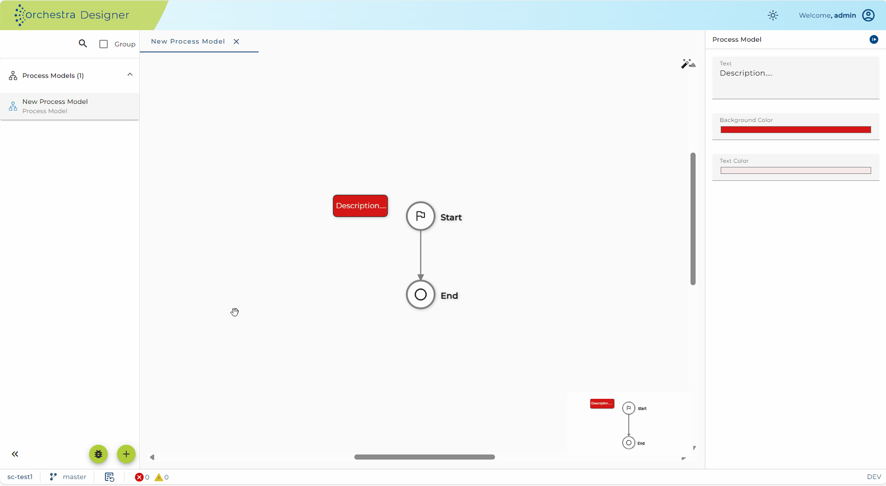Click the green debug bug button
886x486 pixels.
coord(98,454)
